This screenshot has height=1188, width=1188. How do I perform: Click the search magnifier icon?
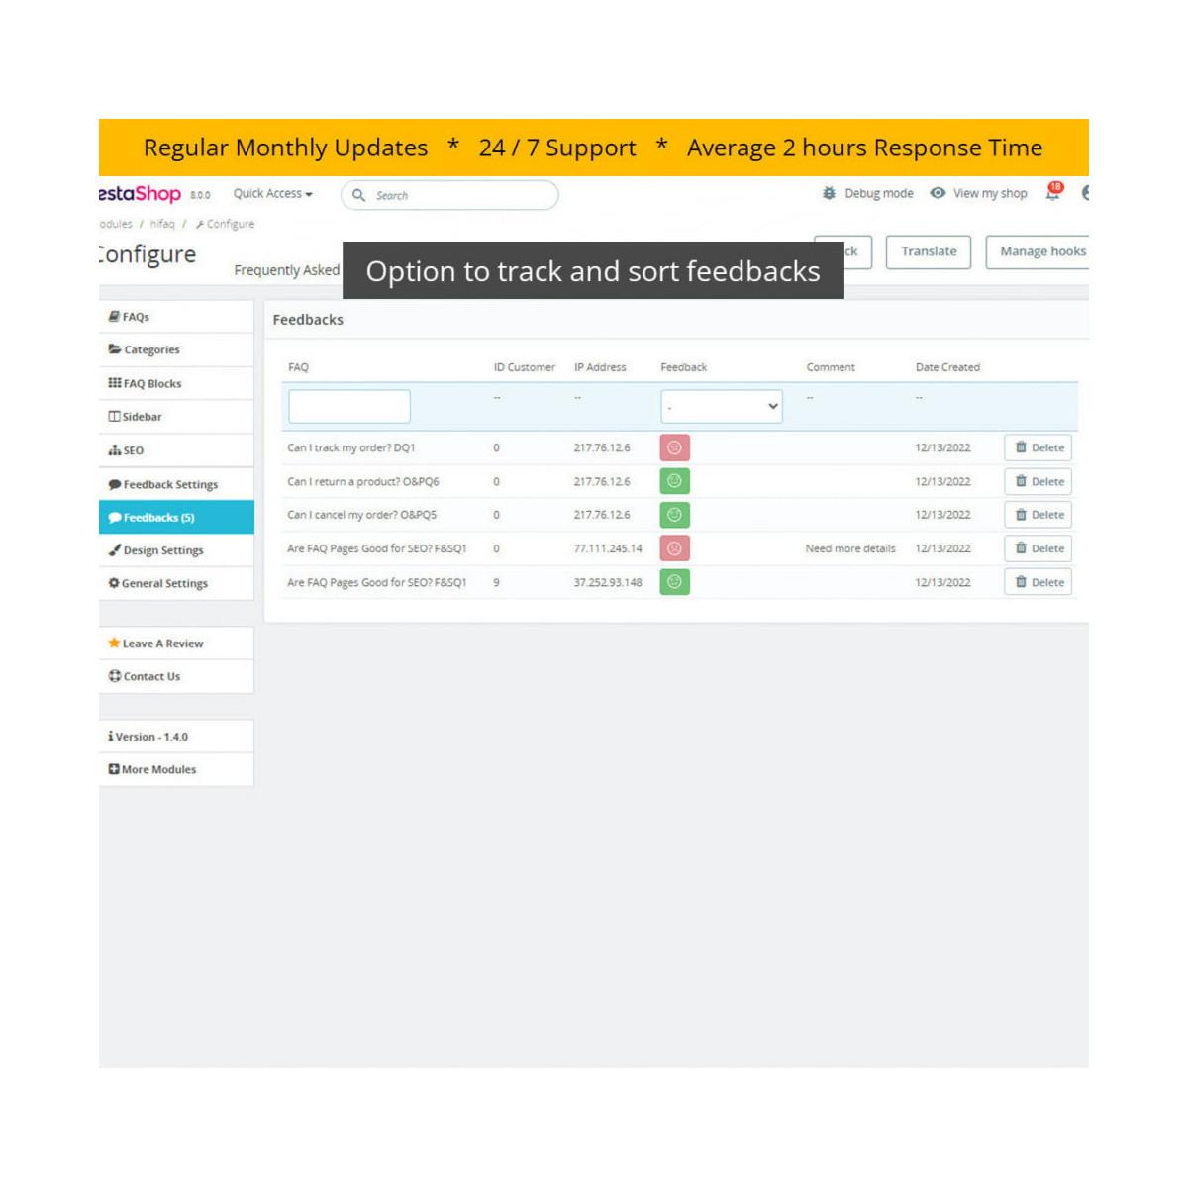(359, 195)
